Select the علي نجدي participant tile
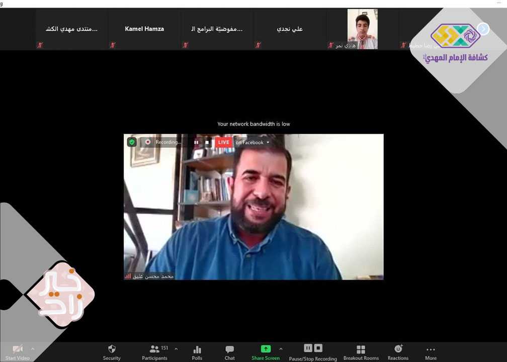The width and height of the screenshot is (507, 362). pos(290,29)
